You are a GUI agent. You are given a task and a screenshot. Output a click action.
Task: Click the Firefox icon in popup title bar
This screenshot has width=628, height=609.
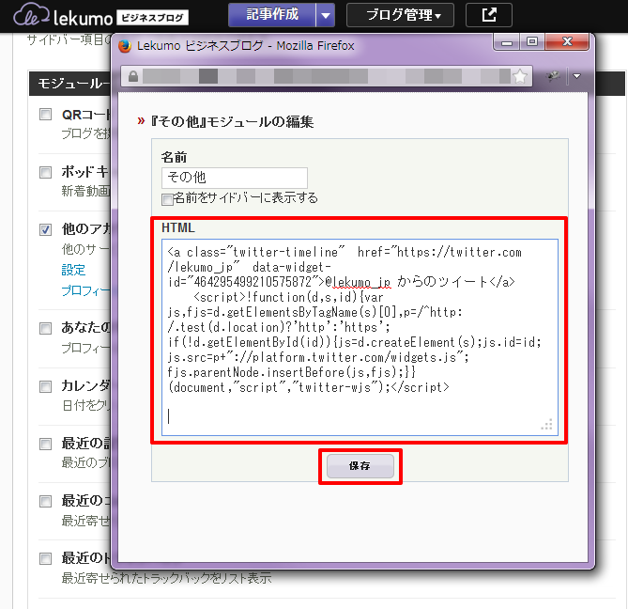pyautogui.click(x=125, y=46)
